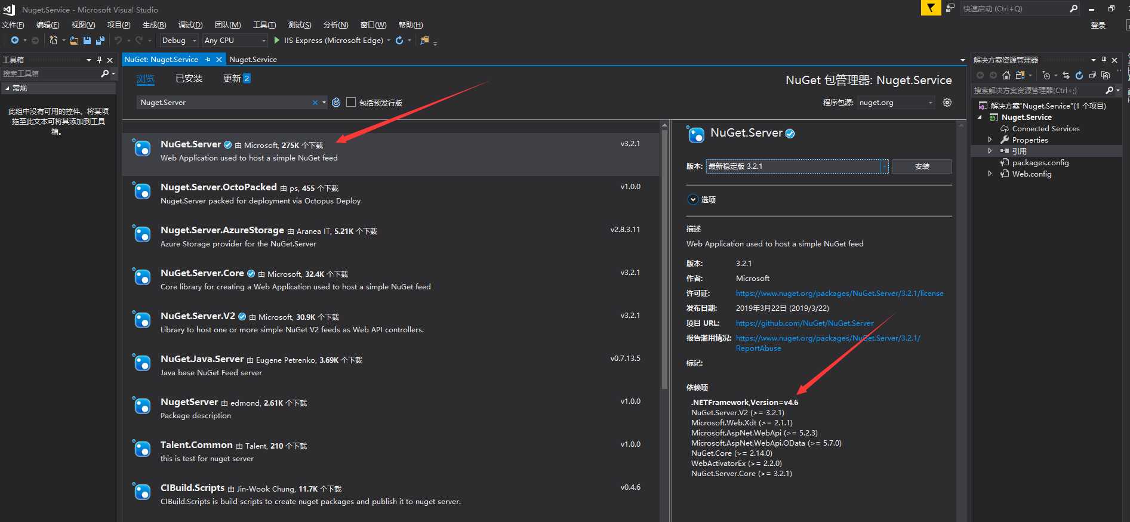Refresh the NuGet package search results

pos(336,103)
